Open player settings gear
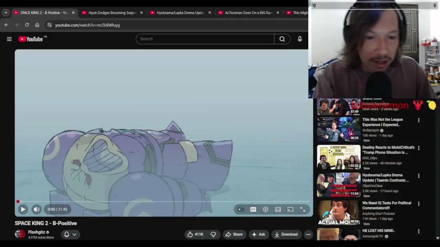This screenshot has width=440, height=247. point(265,209)
